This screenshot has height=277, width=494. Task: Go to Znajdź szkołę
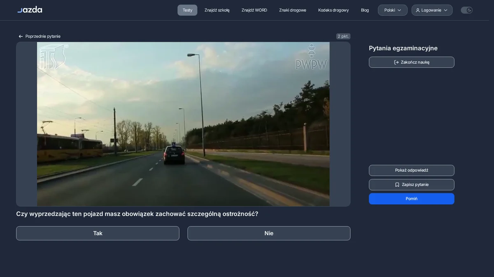217,10
